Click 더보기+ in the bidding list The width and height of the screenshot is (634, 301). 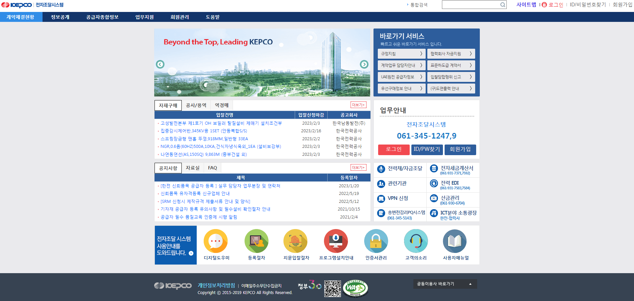point(359,105)
